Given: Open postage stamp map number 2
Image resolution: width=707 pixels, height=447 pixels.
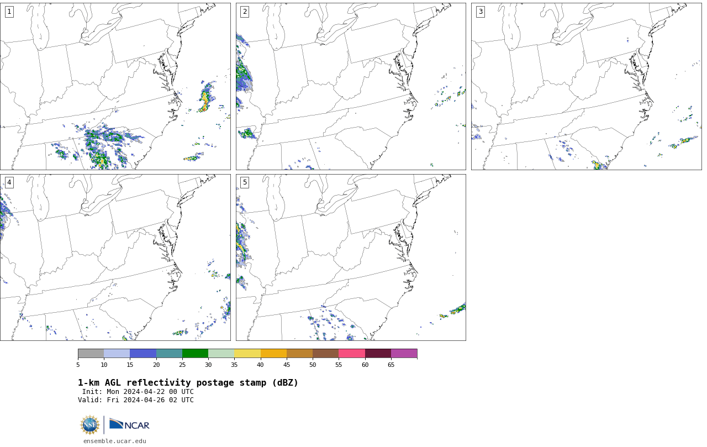Looking at the screenshot, I should (351, 86).
